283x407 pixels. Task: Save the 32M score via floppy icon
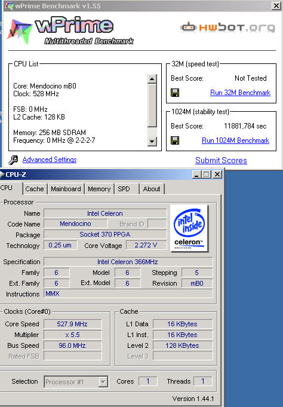175,93
